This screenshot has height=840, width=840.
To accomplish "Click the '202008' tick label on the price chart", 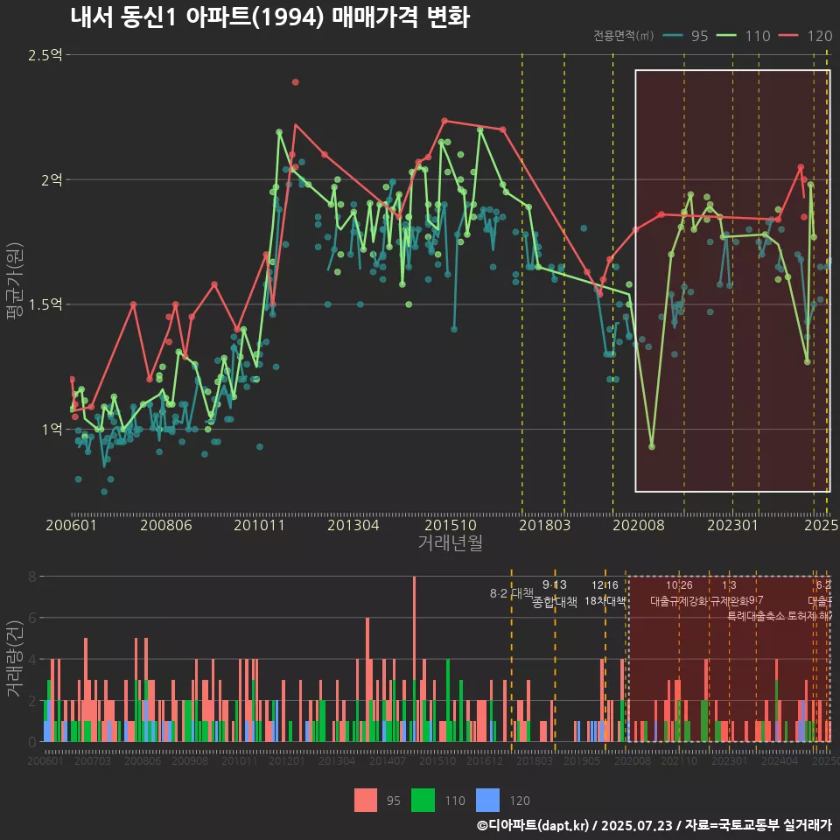I will coord(639,525).
